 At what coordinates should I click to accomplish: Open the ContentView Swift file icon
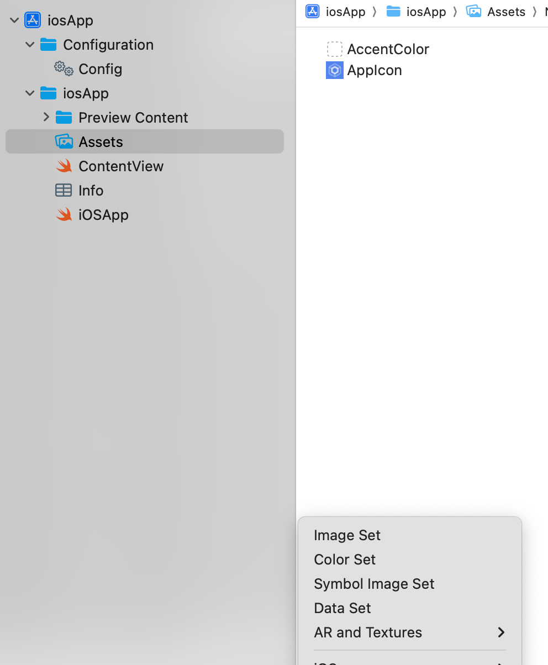[x=64, y=166]
